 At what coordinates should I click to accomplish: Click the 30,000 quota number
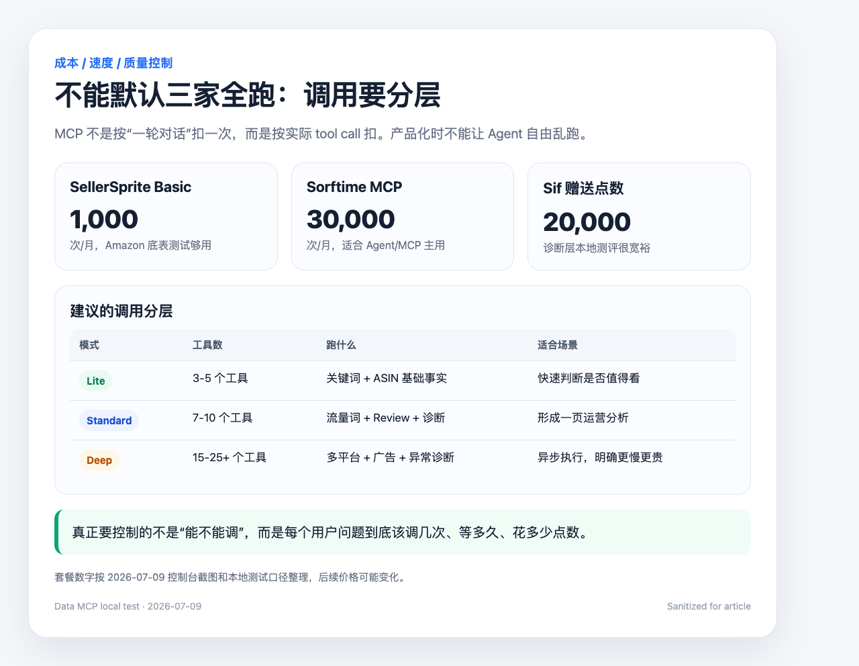click(x=351, y=220)
